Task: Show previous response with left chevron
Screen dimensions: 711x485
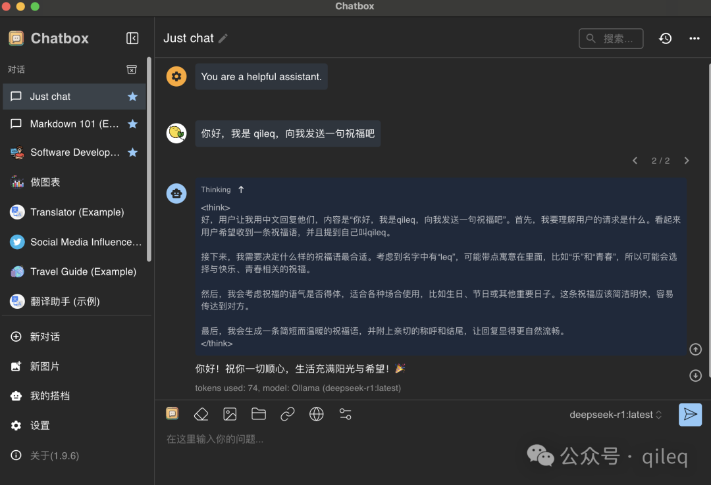Action: [x=635, y=161]
